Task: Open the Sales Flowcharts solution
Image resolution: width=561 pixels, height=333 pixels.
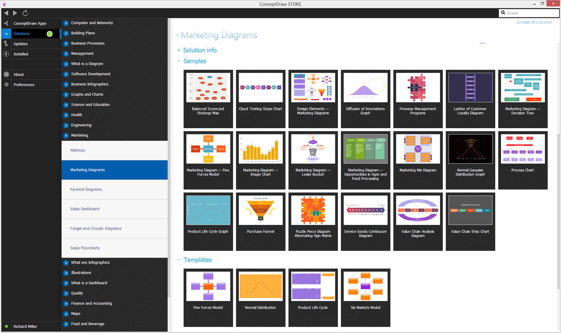Action: (114, 248)
